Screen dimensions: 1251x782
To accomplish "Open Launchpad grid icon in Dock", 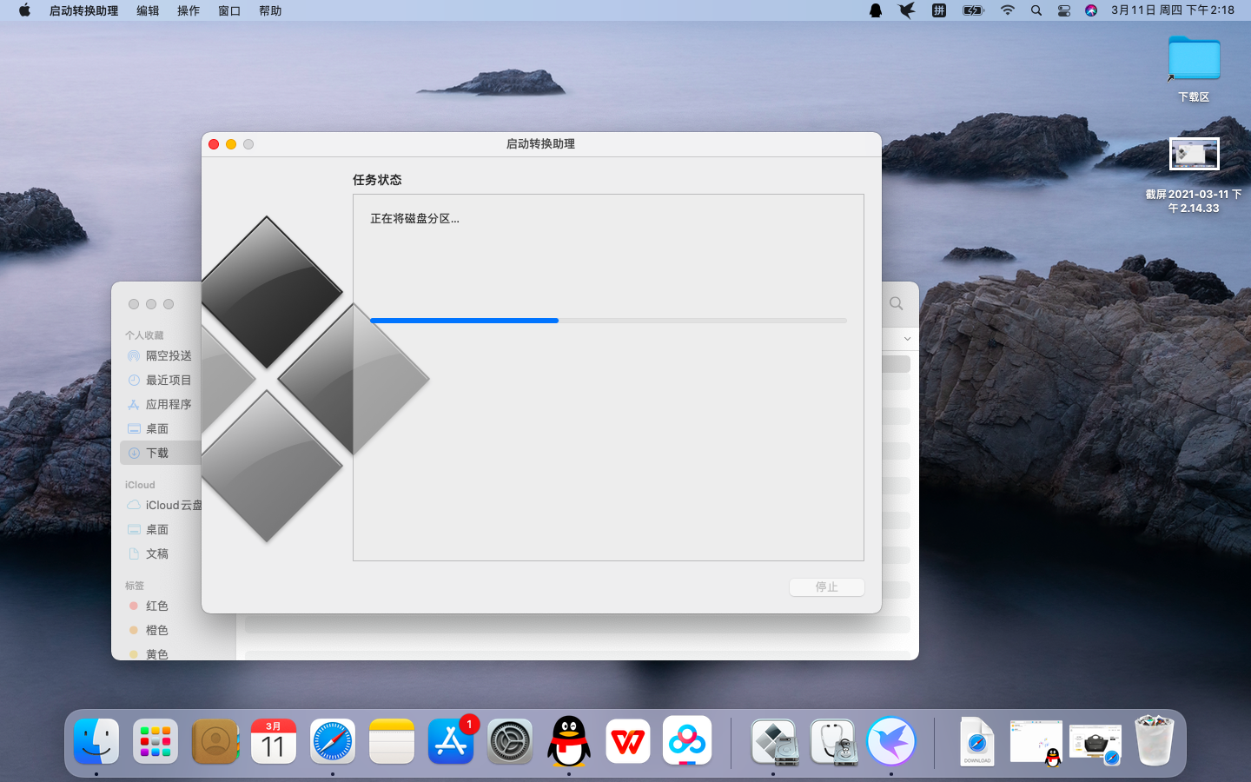I will 156,742.
